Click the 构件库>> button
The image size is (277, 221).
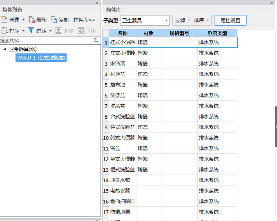84,20
